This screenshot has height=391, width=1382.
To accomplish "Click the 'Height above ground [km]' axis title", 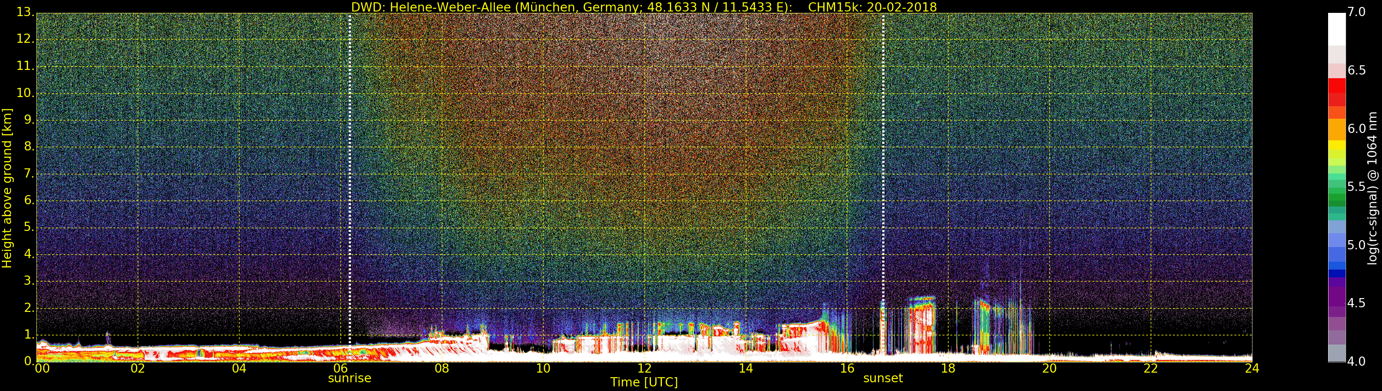I will [x=7, y=188].
